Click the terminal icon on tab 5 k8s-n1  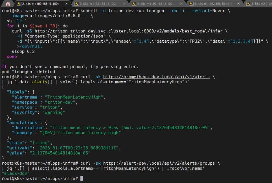[x=191, y=4]
